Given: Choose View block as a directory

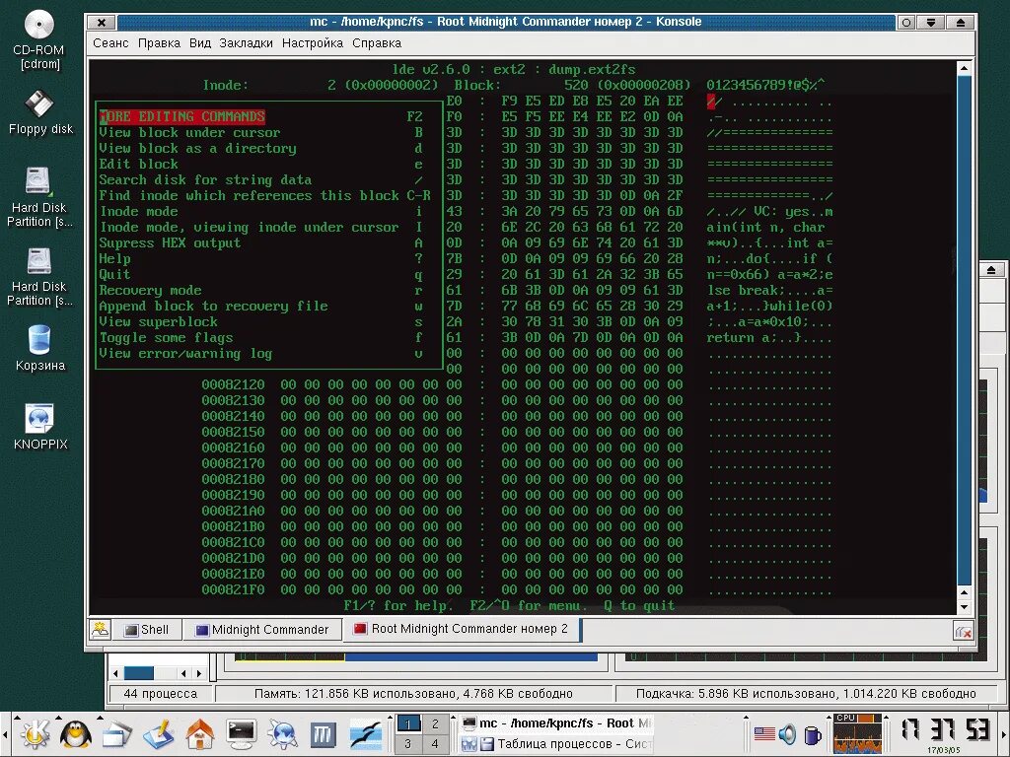Looking at the screenshot, I should pos(260,148).
